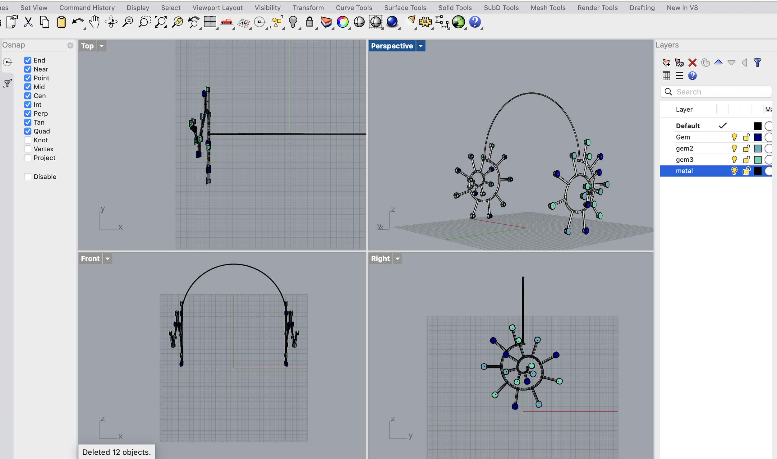
Task: Select the Rotate View tool
Action: [x=111, y=22]
